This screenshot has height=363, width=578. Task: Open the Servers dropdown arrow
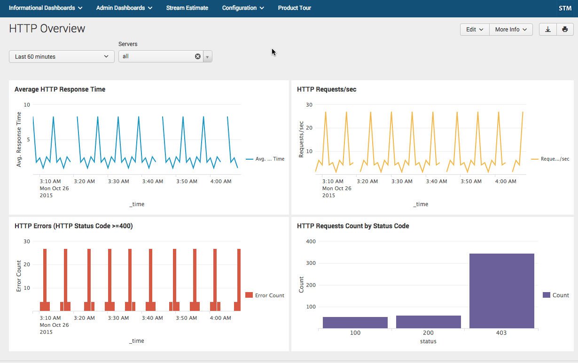point(207,57)
